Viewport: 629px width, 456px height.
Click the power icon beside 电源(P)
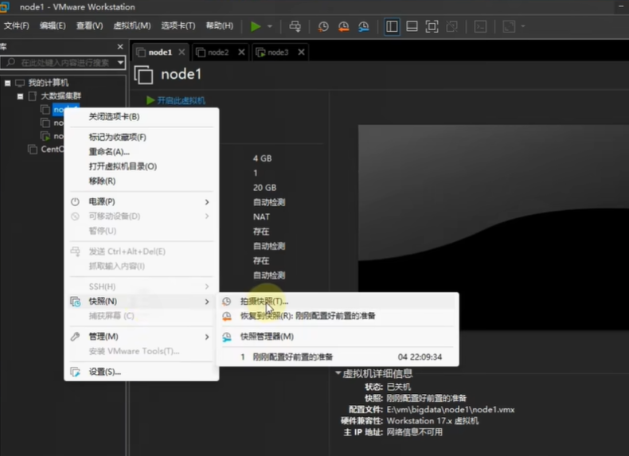(75, 201)
